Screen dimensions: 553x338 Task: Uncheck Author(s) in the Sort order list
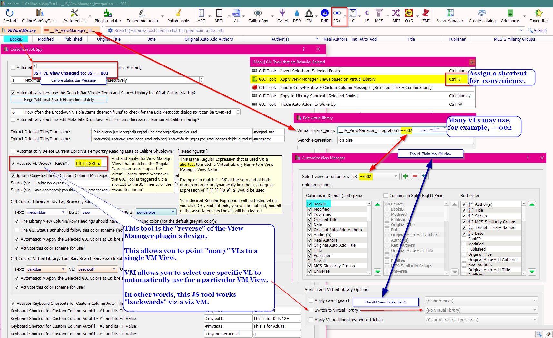click(464, 204)
